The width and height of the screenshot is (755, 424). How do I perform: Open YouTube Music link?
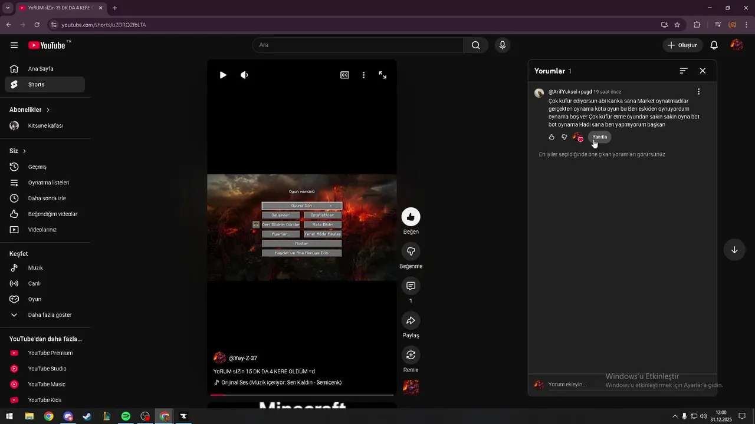(45, 385)
